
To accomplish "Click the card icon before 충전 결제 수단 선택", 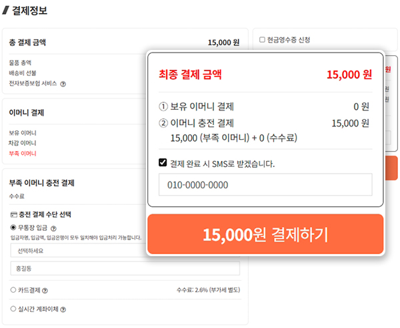I will tap(13, 215).
